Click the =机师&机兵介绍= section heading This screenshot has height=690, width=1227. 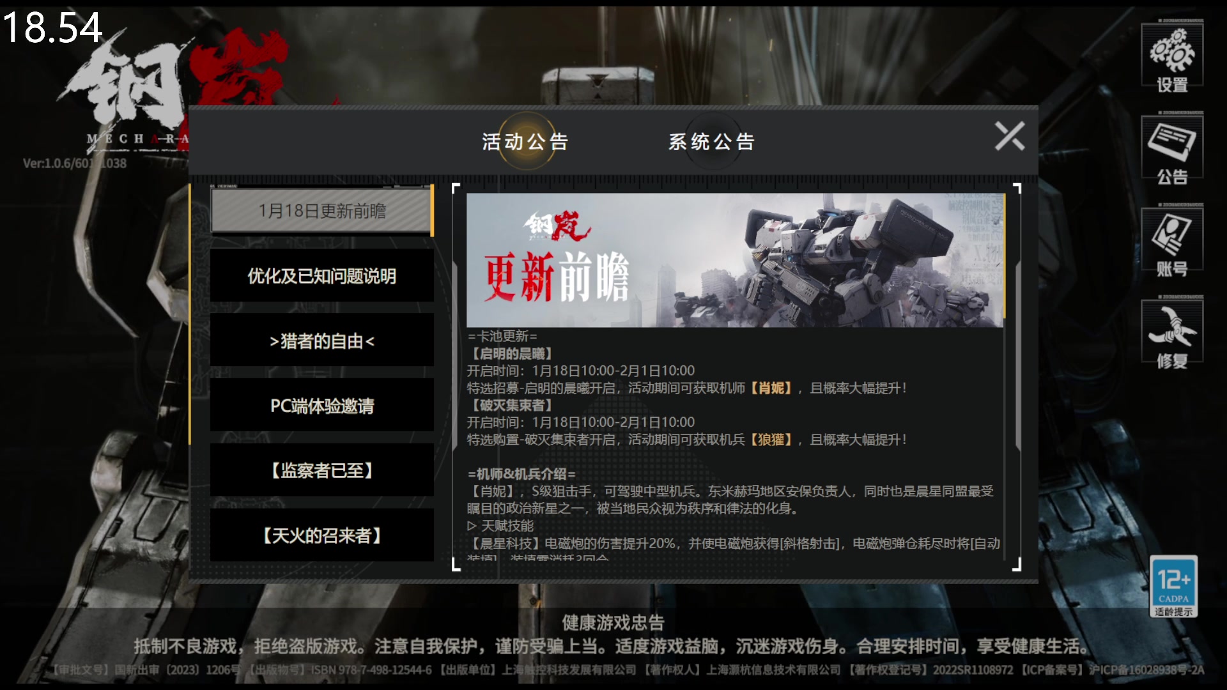pos(521,474)
